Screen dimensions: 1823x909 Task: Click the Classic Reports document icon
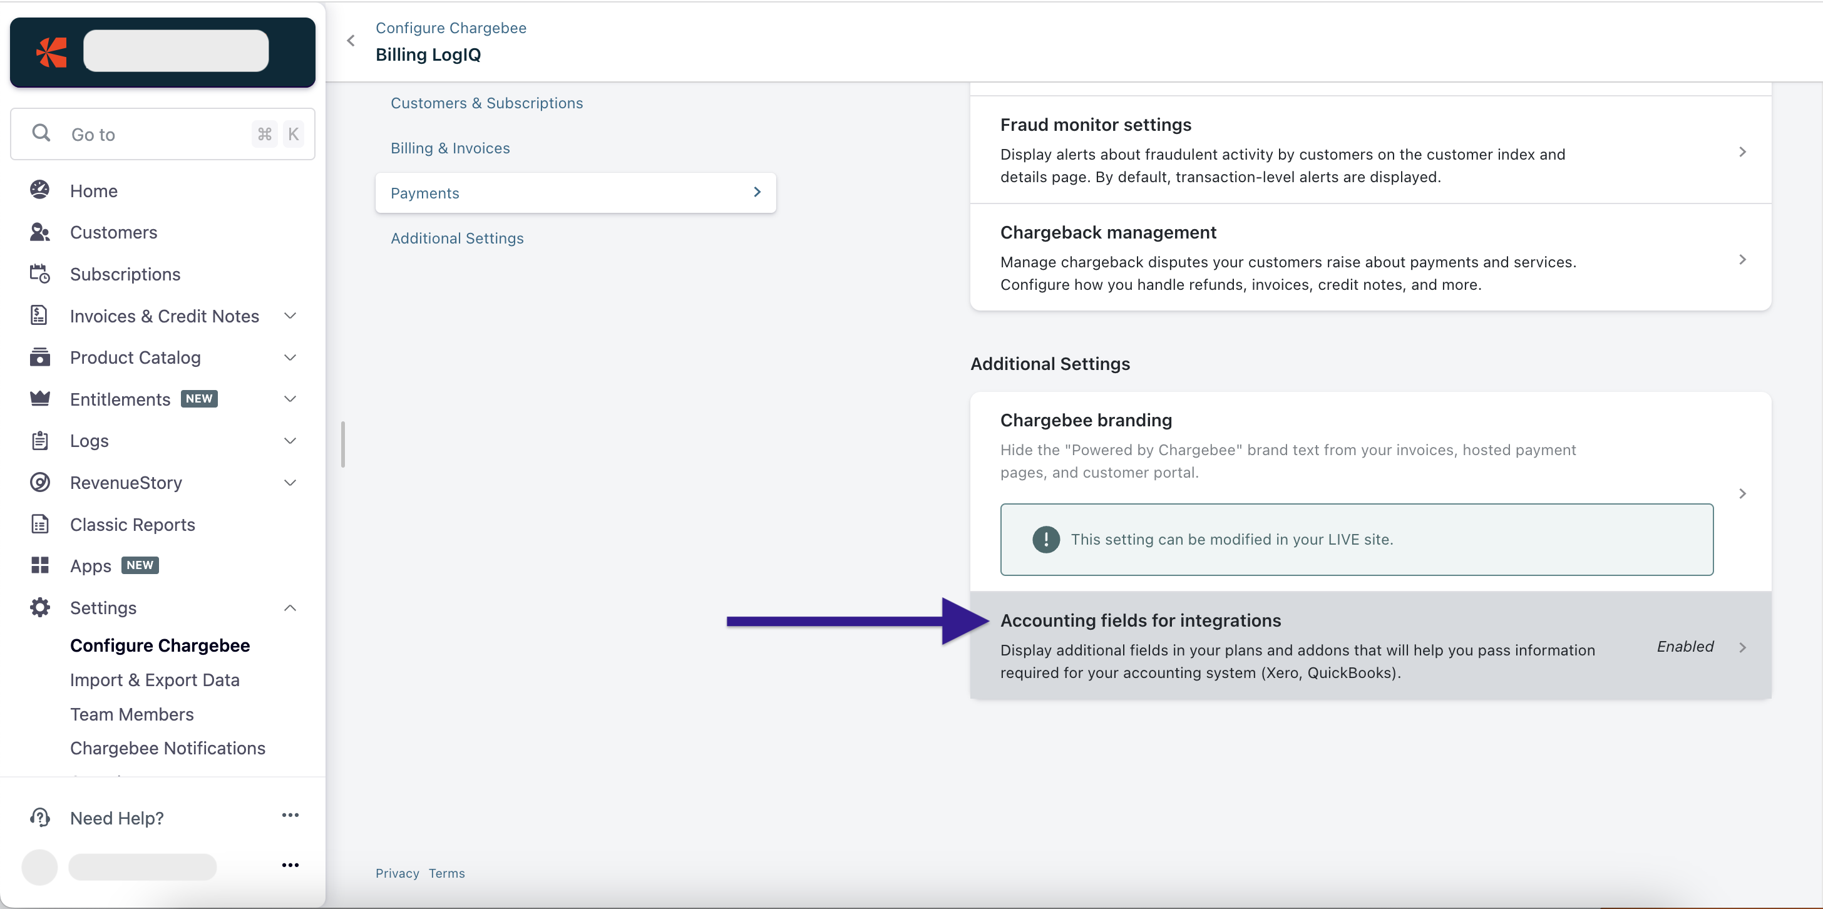click(x=39, y=524)
